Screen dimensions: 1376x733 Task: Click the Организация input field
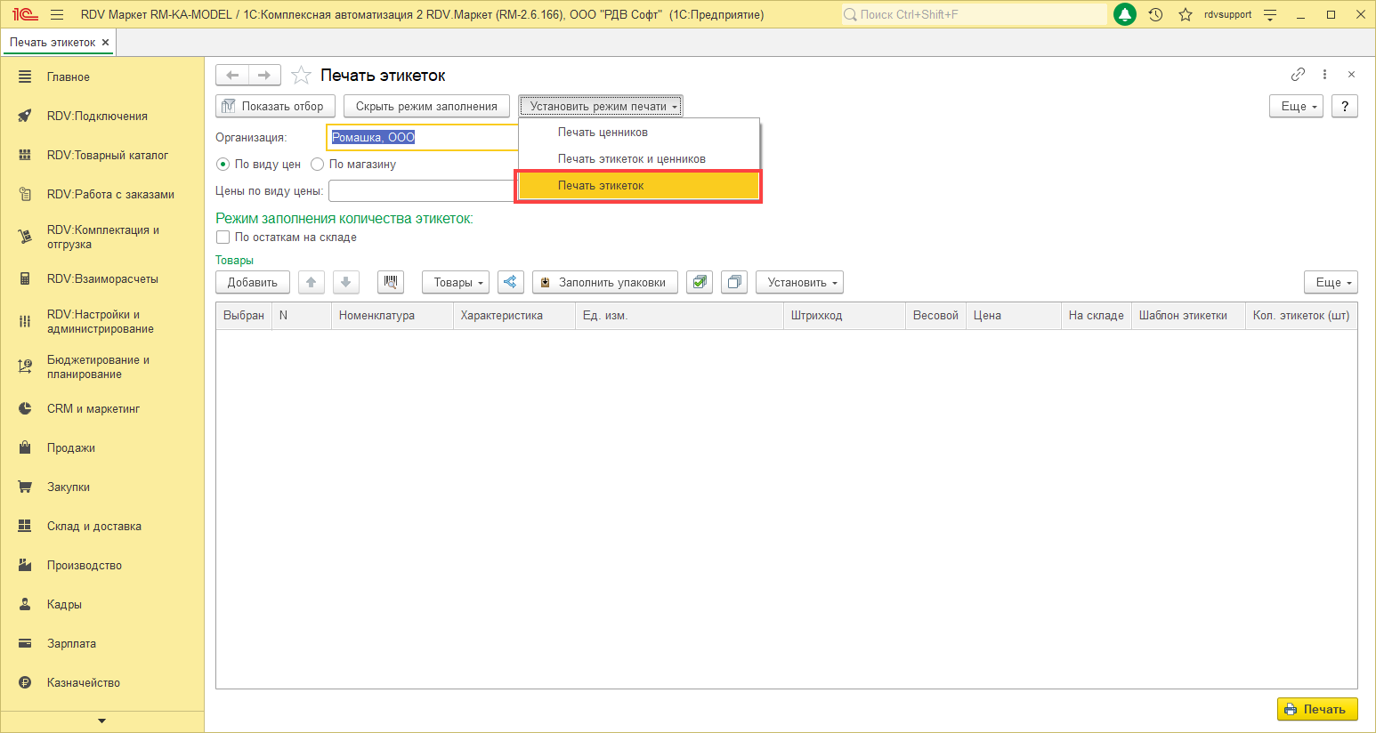point(423,137)
